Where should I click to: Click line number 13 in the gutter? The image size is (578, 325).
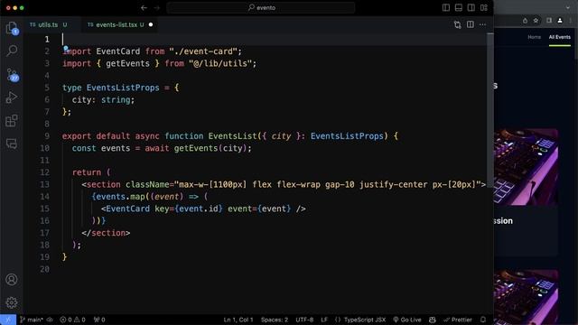click(44, 184)
